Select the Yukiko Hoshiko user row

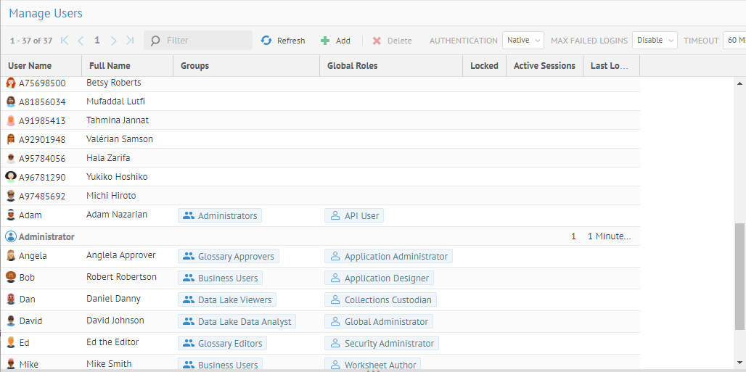click(x=117, y=177)
